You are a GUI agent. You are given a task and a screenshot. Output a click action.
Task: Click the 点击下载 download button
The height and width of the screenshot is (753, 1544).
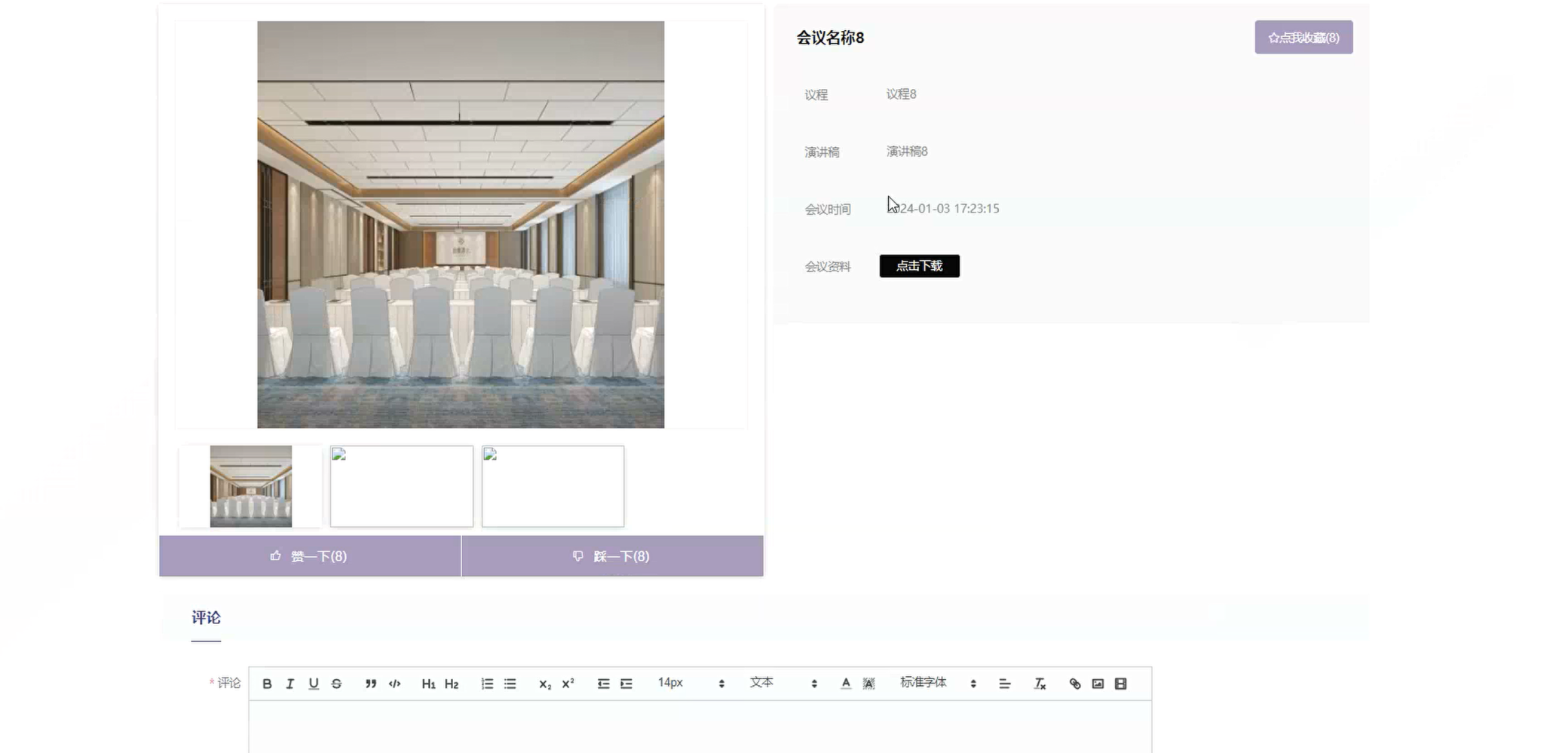[919, 266]
